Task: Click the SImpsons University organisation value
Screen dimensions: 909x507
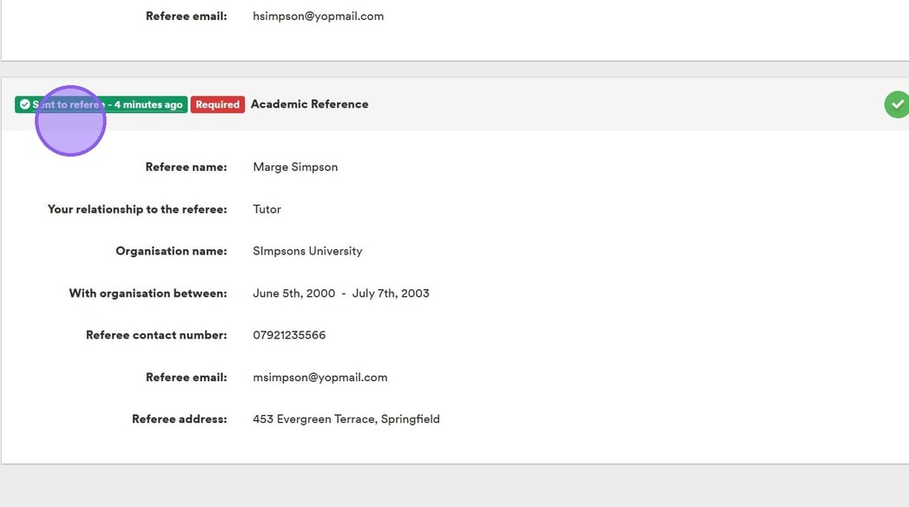Action: (307, 251)
